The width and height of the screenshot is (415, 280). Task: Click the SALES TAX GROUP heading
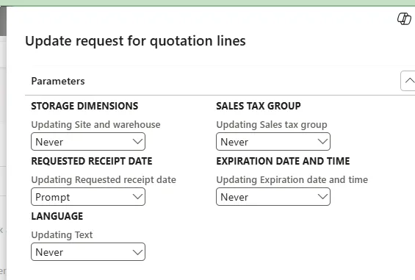click(259, 106)
